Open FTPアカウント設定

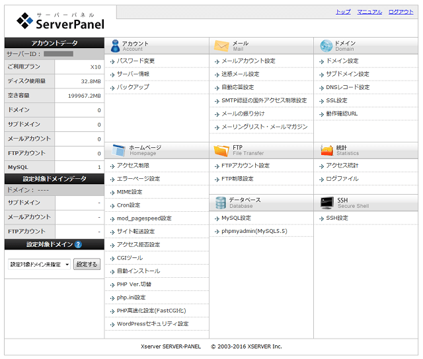(245, 166)
